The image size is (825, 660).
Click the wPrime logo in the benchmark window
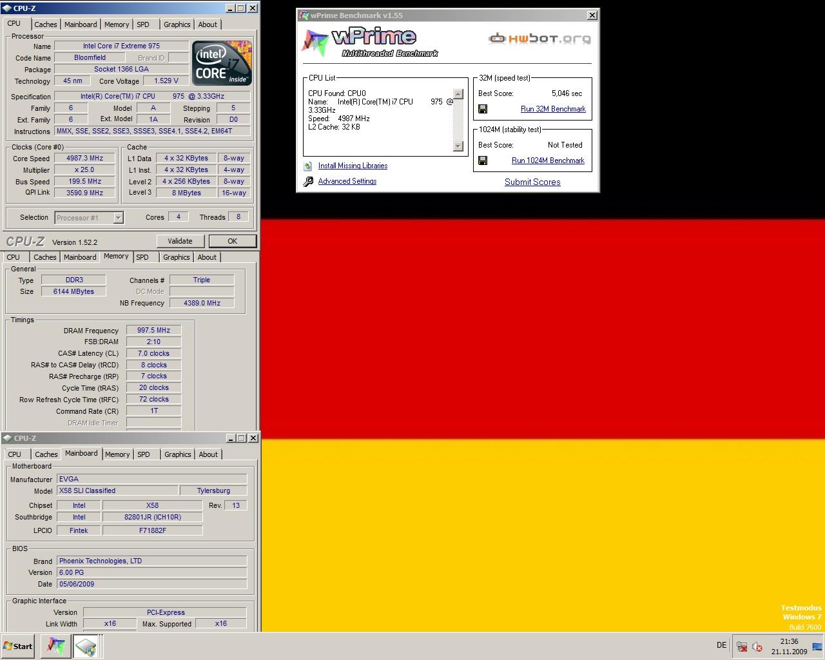click(x=370, y=43)
